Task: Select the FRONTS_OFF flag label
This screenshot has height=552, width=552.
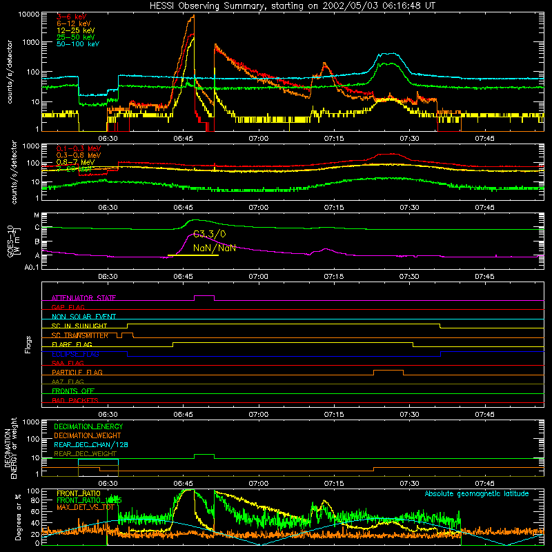Action: (x=73, y=391)
